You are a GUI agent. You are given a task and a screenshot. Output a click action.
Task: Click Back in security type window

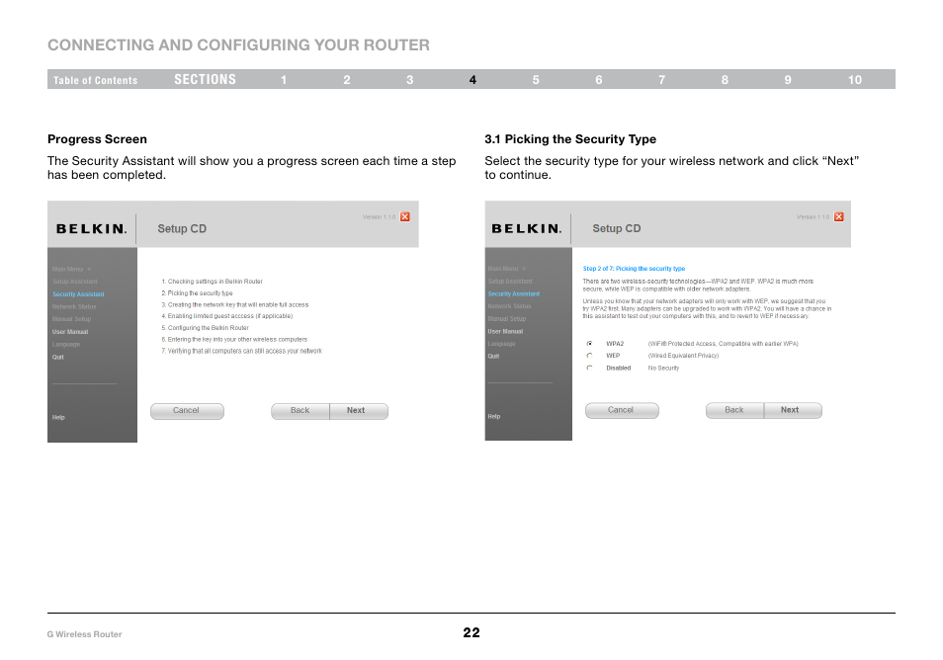click(x=734, y=410)
